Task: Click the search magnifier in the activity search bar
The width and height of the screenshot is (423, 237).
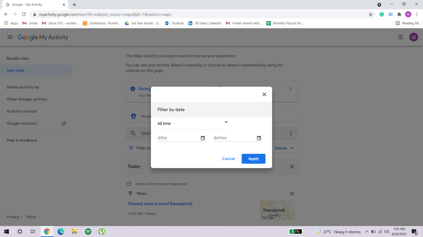Action: tap(133, 133)
